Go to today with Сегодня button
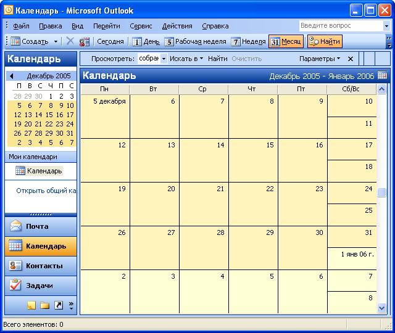The height and width of the screenshot is (333, 395). 110,41
